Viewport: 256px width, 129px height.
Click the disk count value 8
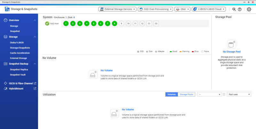tap(74, 18)
